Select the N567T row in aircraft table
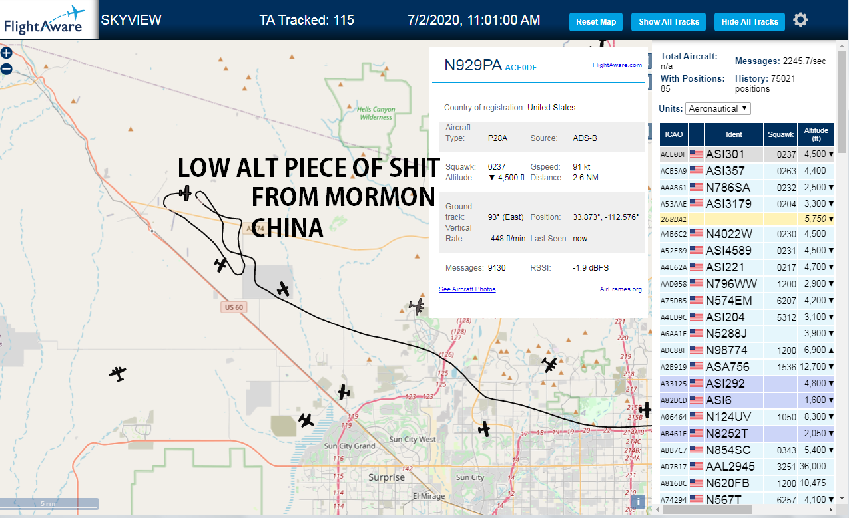 (x=747, y=499)
